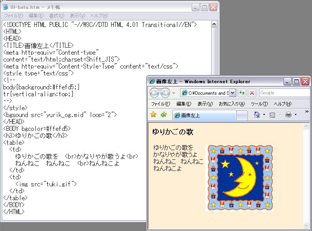
Task: Click the Back arrow in Internet Explorer
Action: (x=154, y=93)
